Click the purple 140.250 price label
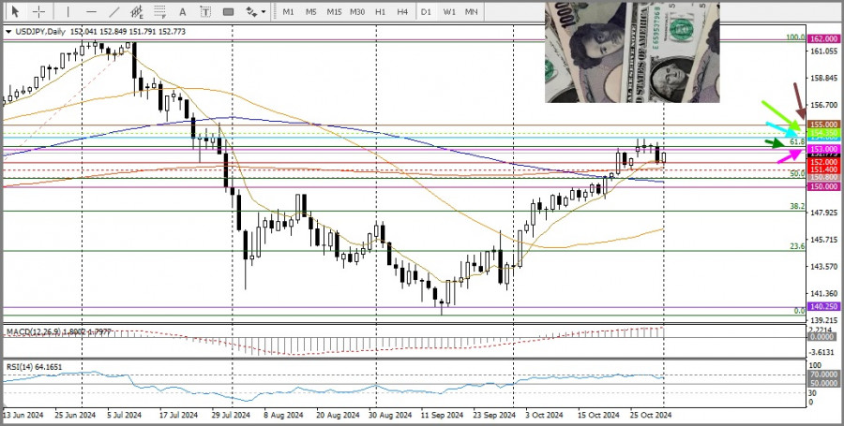 click(x=823, y=308)
